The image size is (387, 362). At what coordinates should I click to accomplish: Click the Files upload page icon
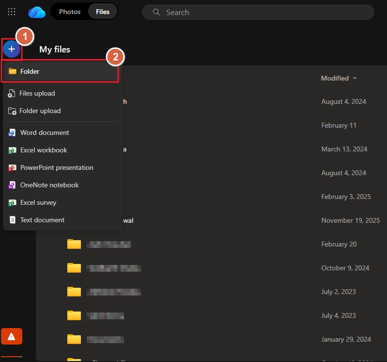coord(12,94)
